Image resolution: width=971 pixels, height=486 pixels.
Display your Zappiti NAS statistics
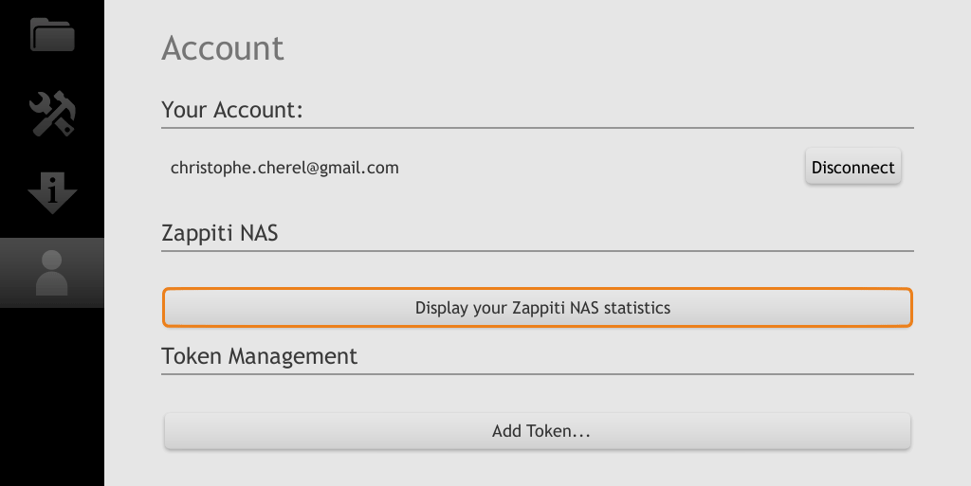[x=538, y=307]
